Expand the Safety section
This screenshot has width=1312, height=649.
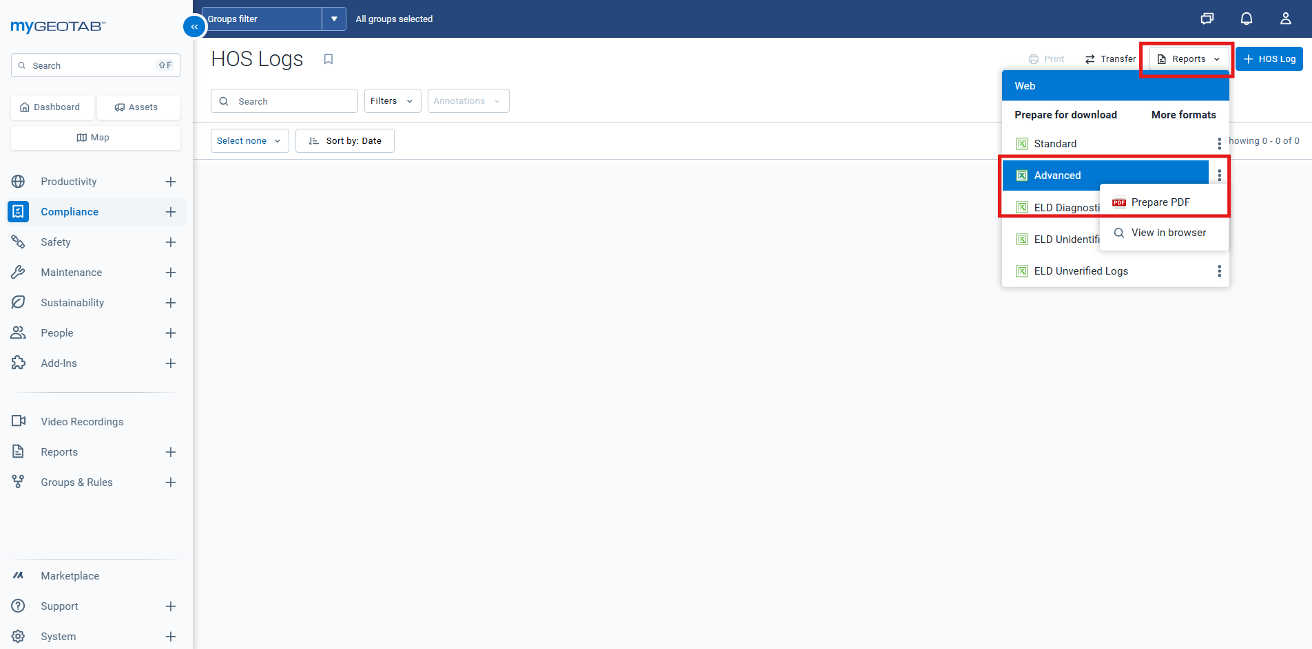171,242
